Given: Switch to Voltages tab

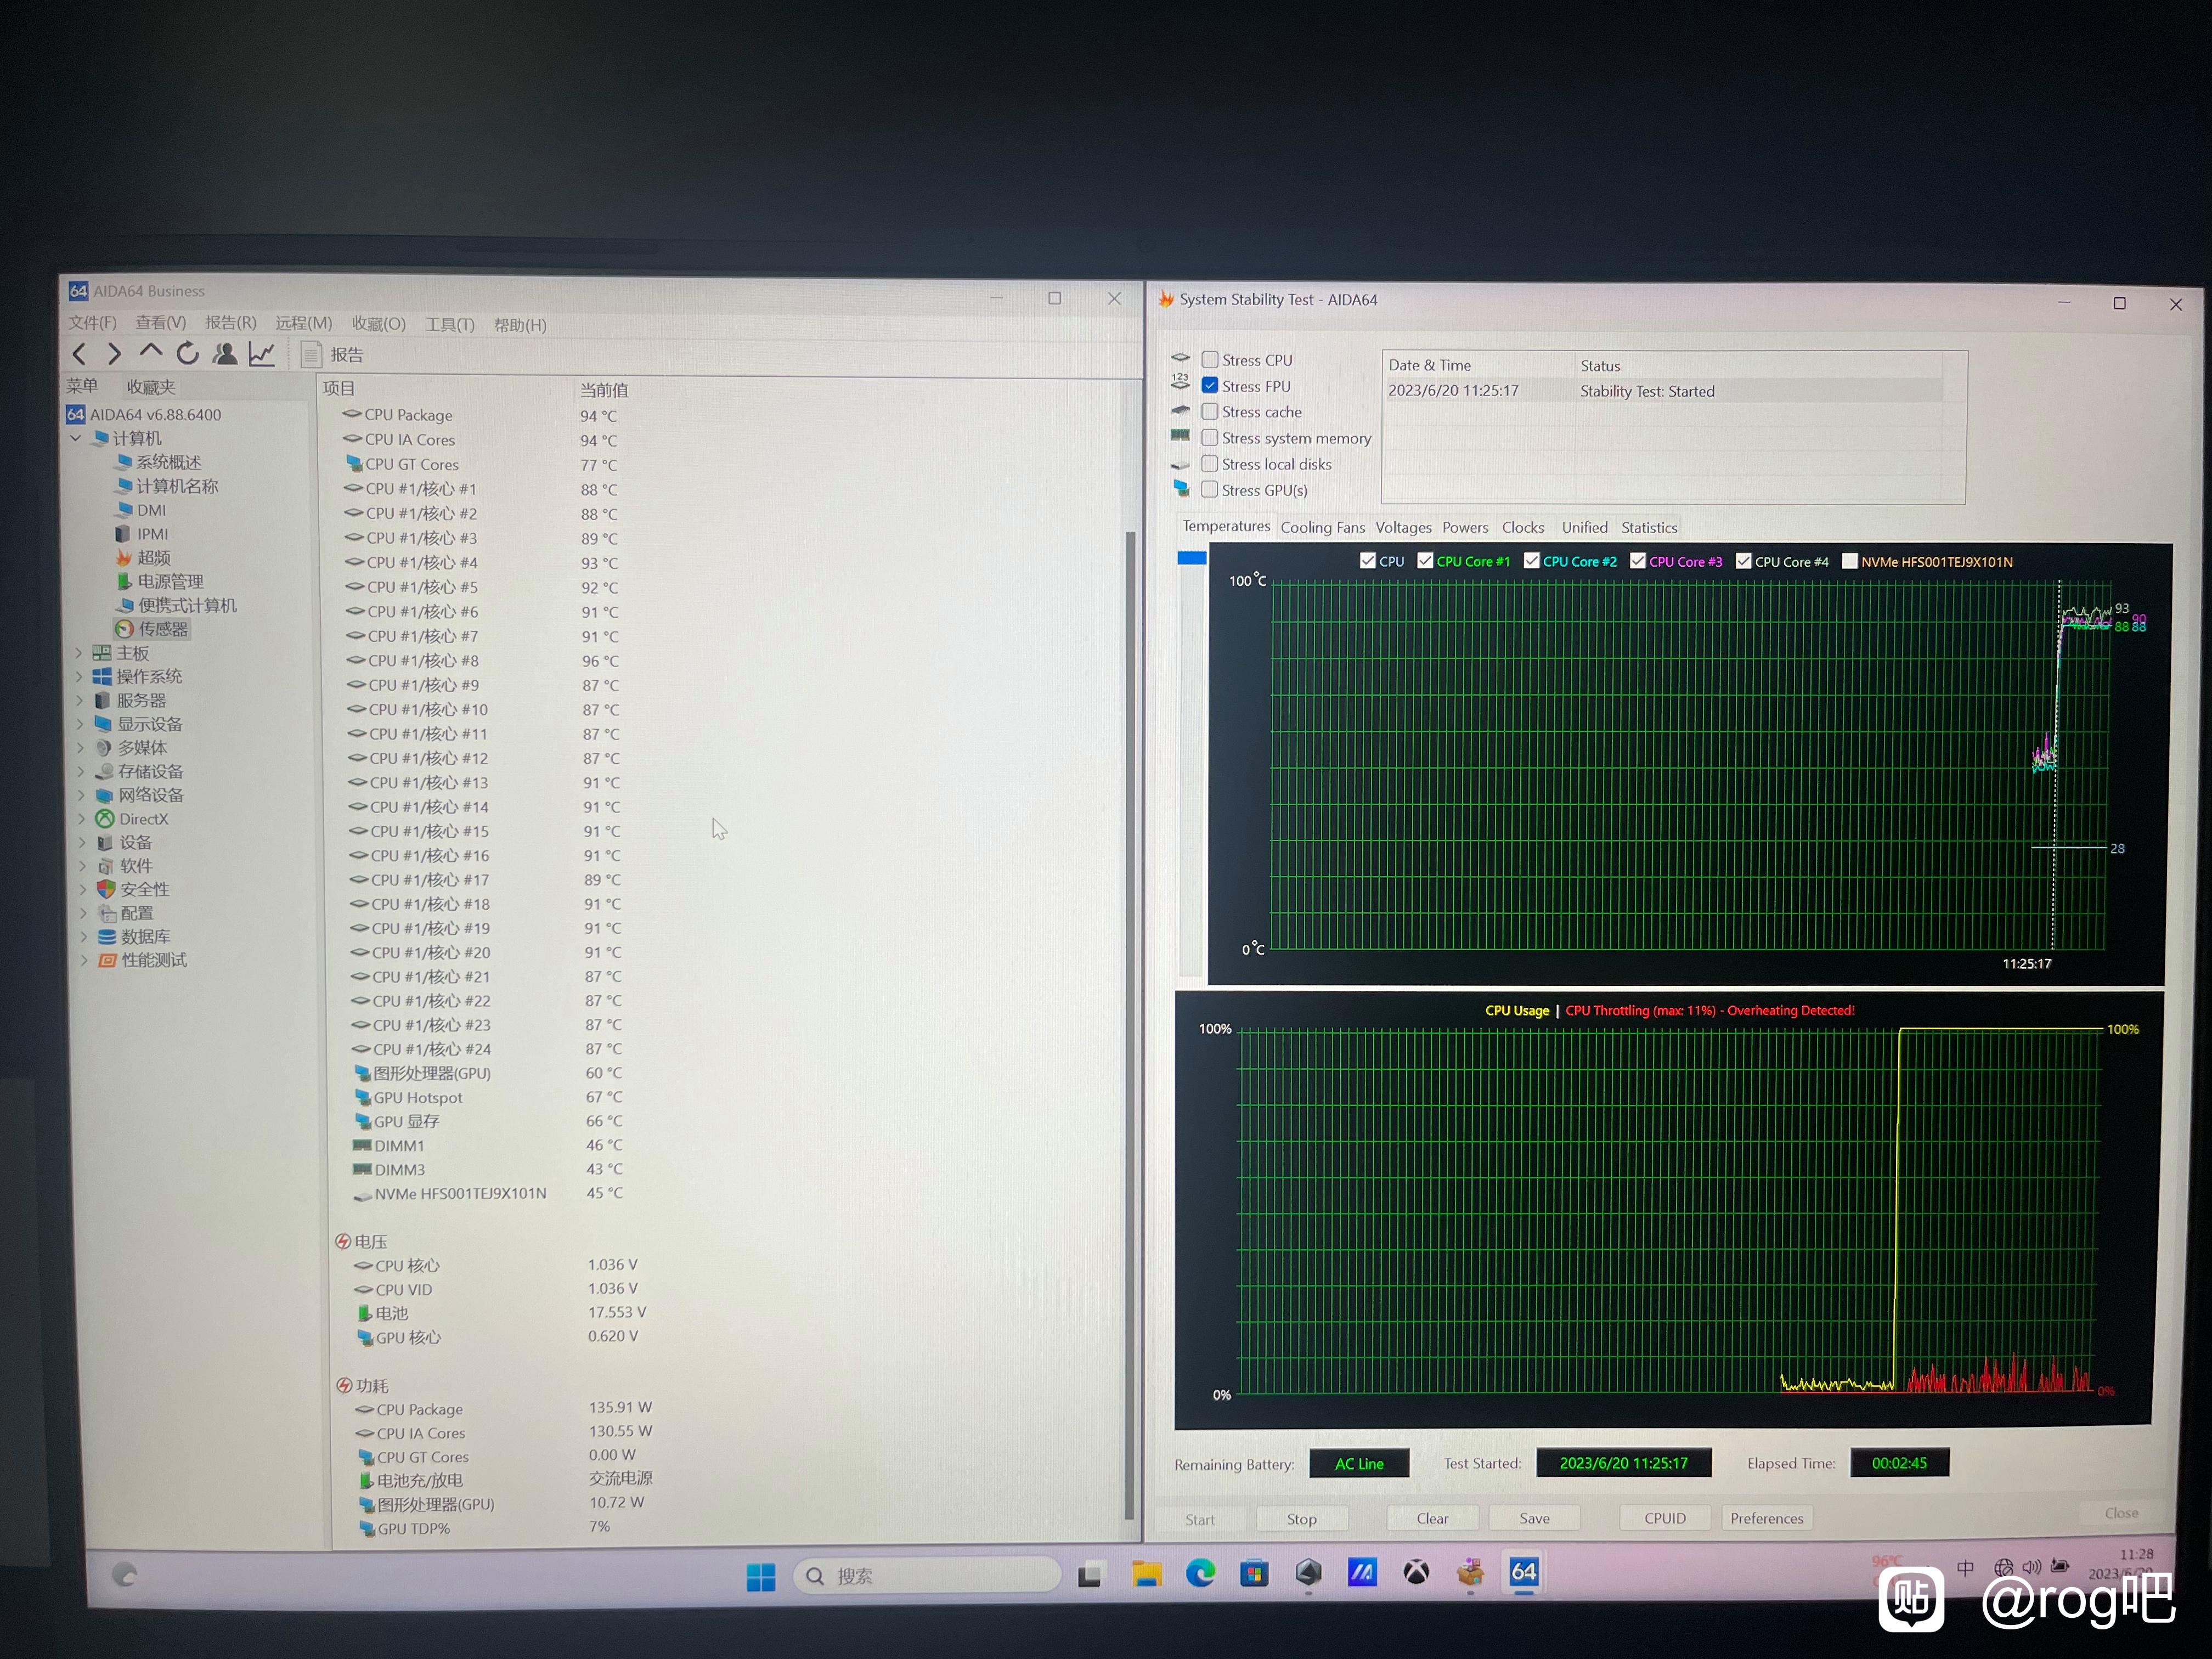Looking at the screenshot, I should 1403,527.
